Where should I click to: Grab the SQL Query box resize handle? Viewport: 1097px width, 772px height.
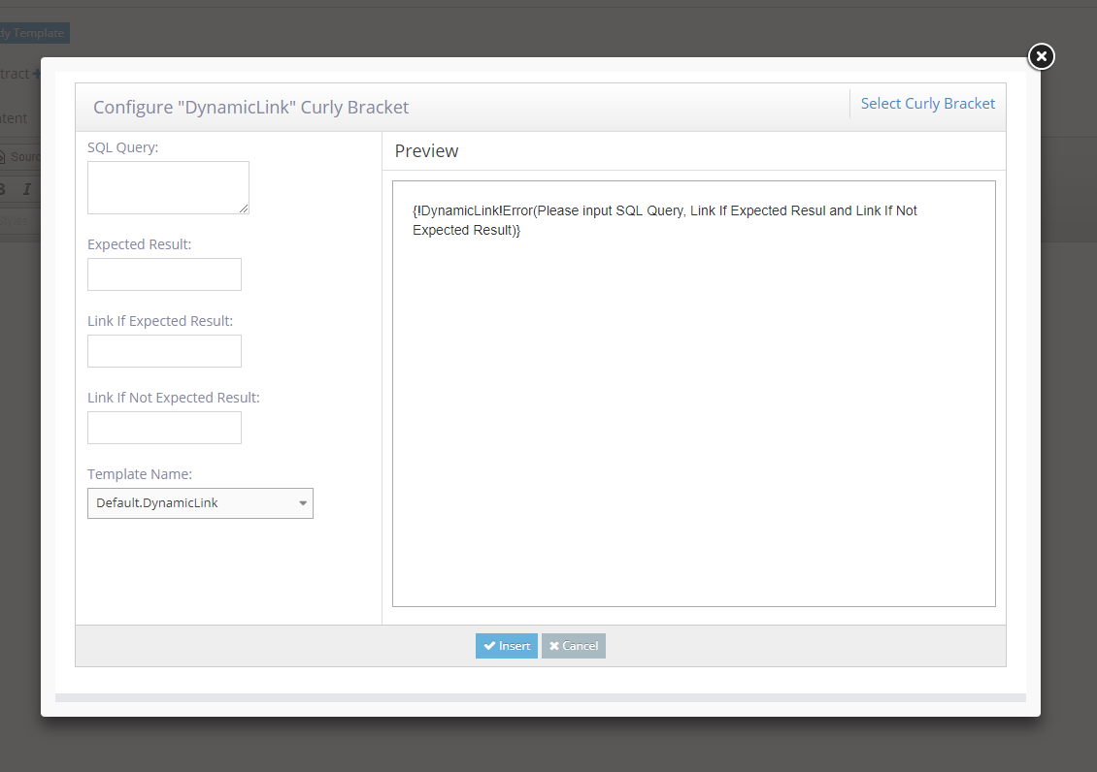pos(244,209)
